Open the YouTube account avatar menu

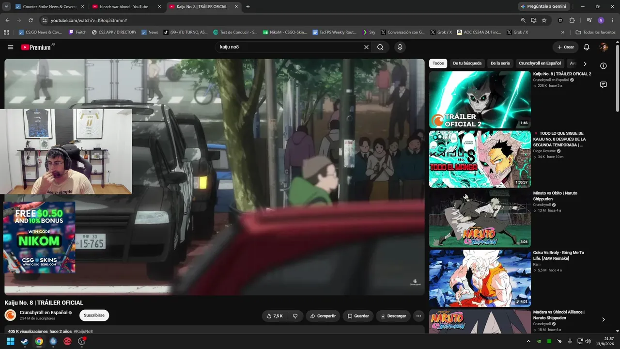coord(604,47)
